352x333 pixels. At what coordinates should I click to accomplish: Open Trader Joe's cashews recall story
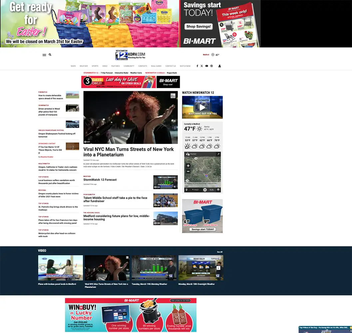(58, 168)
